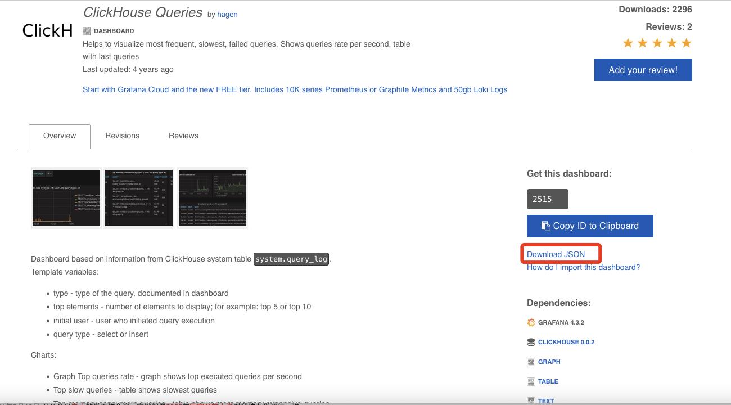The width and height of the screenshot is (731, 405).
Task: Click the Graph Top queries rate bullet
Action: coord(178,376)
